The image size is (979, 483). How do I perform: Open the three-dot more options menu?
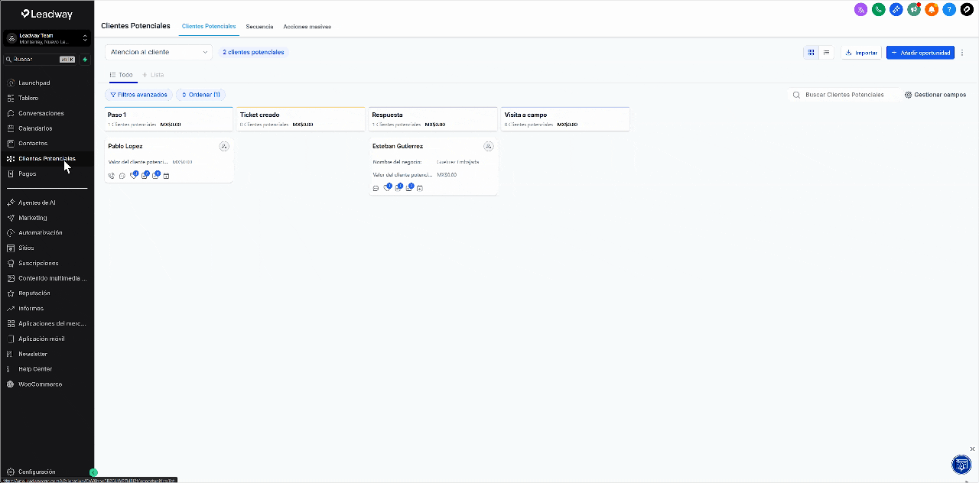(962, 53)
